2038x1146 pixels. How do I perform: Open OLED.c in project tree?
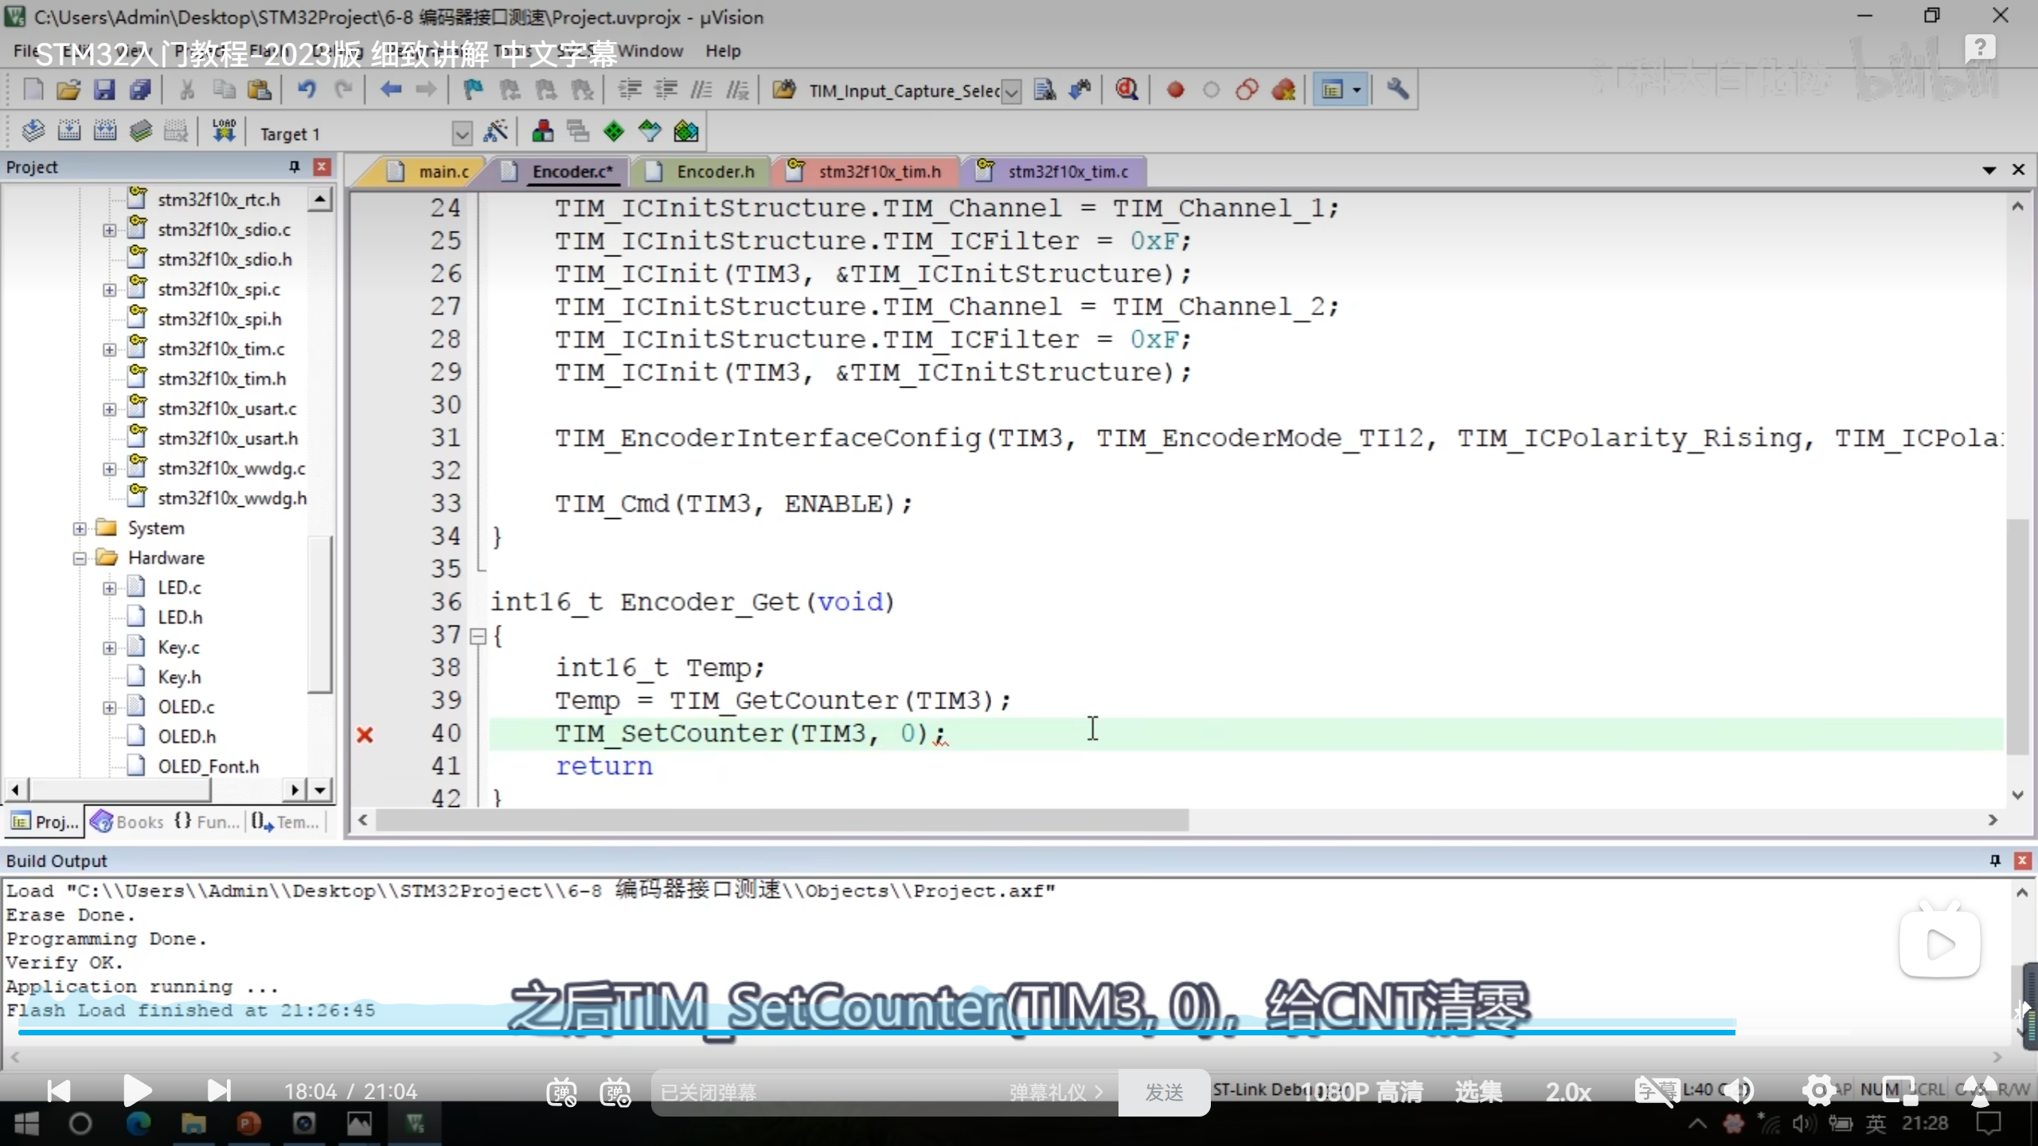pyautogui.click(x=185, y=707)
